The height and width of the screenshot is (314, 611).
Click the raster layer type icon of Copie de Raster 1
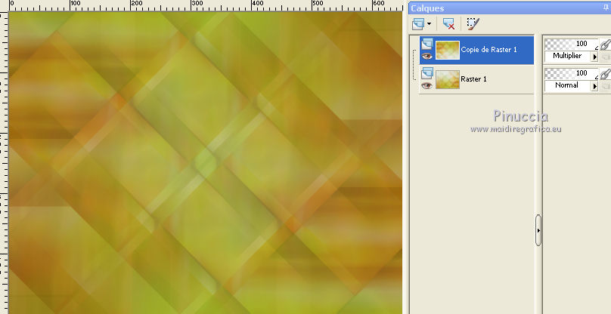coord(427,43)
